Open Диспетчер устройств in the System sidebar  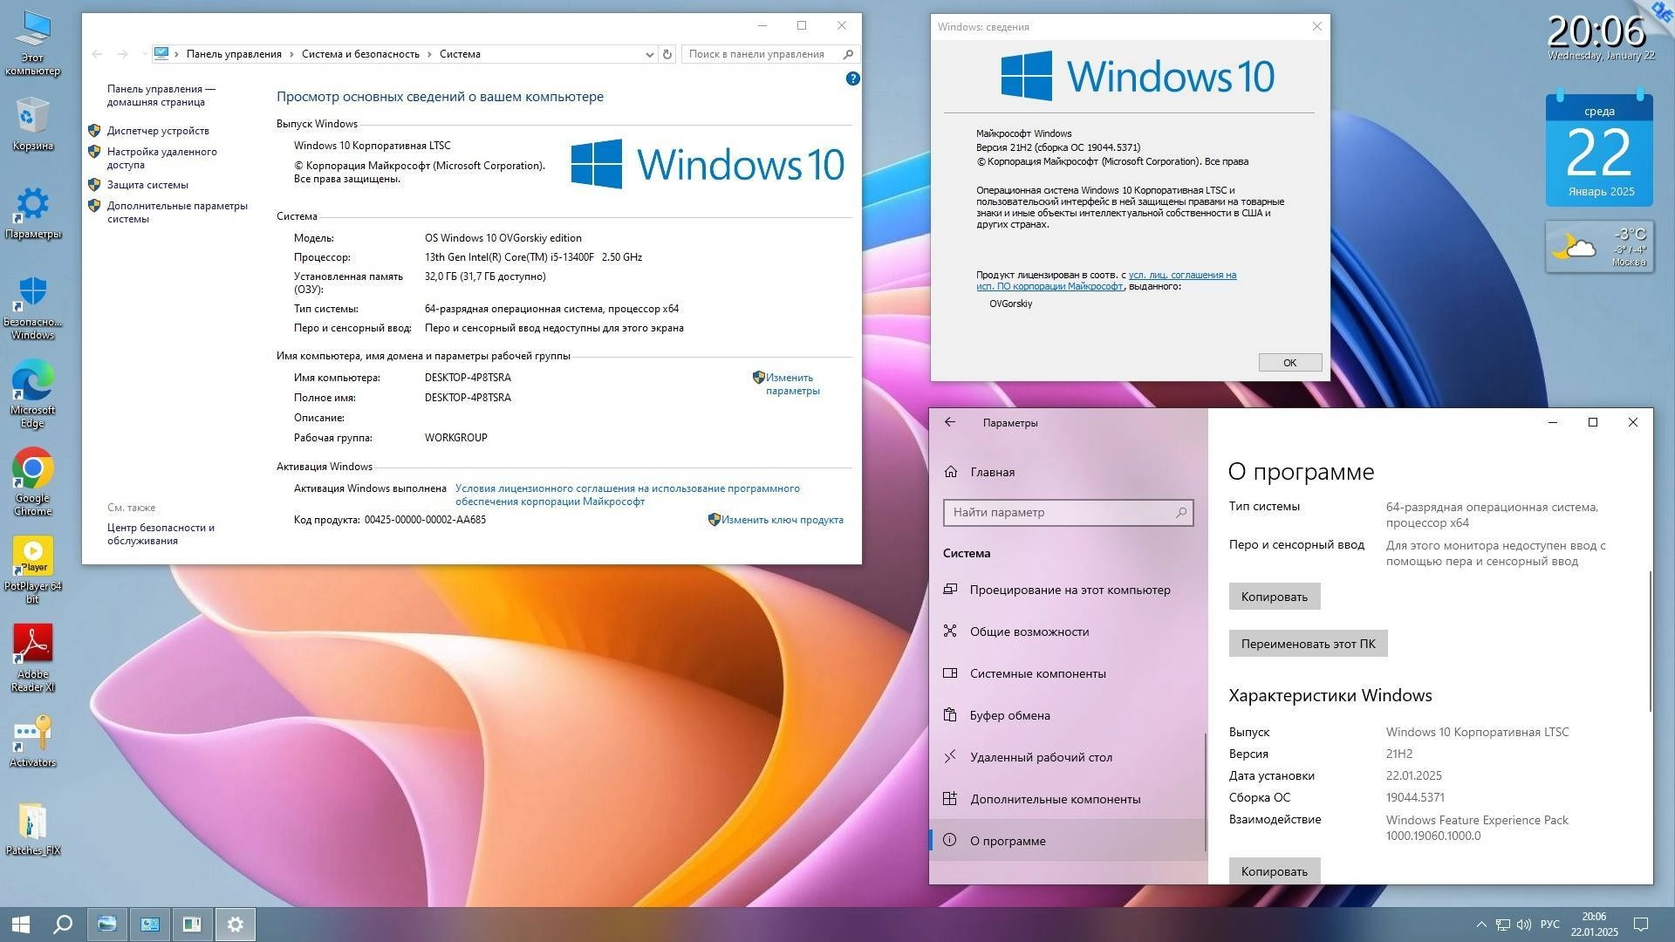pyautogui.click(x=157, y=131)
